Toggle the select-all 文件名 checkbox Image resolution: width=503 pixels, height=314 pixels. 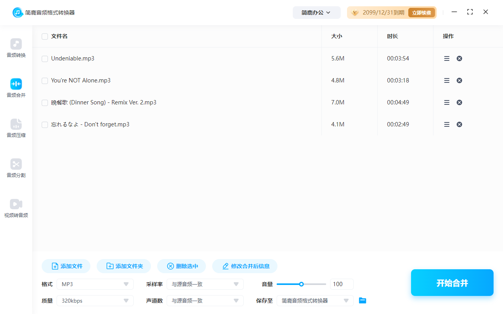tap(45, 37)
